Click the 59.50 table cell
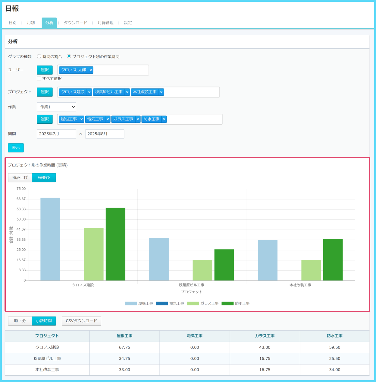 [x=335, y=348]
